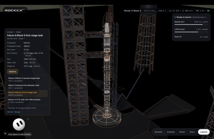
Task: Click the Mass ratio value '3.92'
Action: tap(26, 63)
